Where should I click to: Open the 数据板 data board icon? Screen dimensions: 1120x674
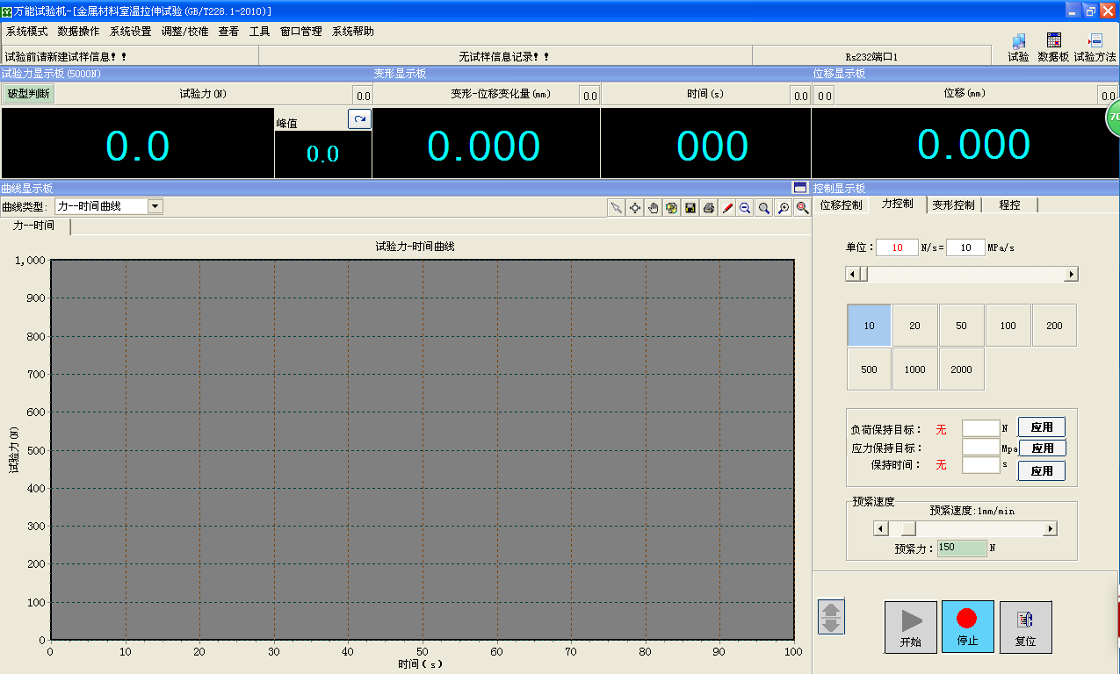[1053, 47]
